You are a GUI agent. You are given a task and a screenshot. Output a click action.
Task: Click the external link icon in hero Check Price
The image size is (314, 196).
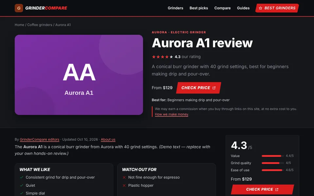click(x=214, y=88)
